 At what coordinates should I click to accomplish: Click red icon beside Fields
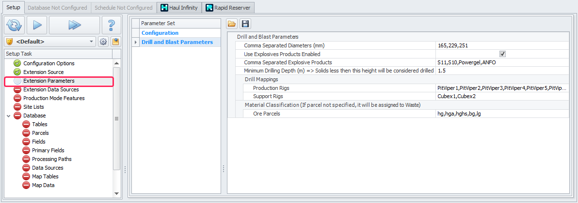[x=26, y=142]
